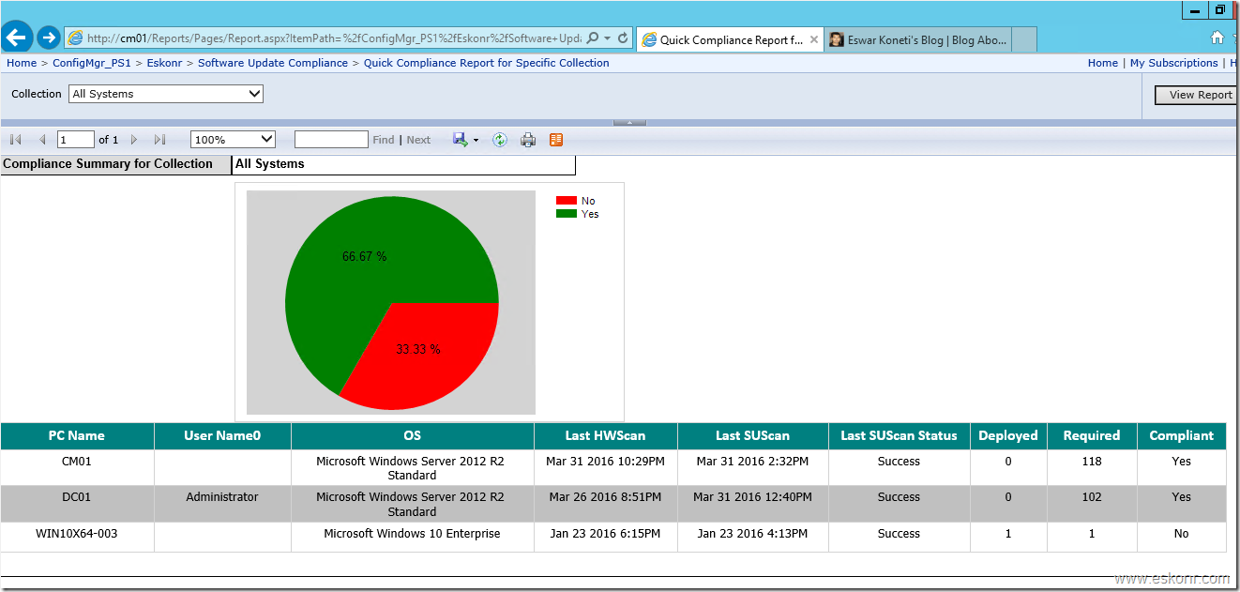Print the report using printer icon

click(x=528, y=140)
